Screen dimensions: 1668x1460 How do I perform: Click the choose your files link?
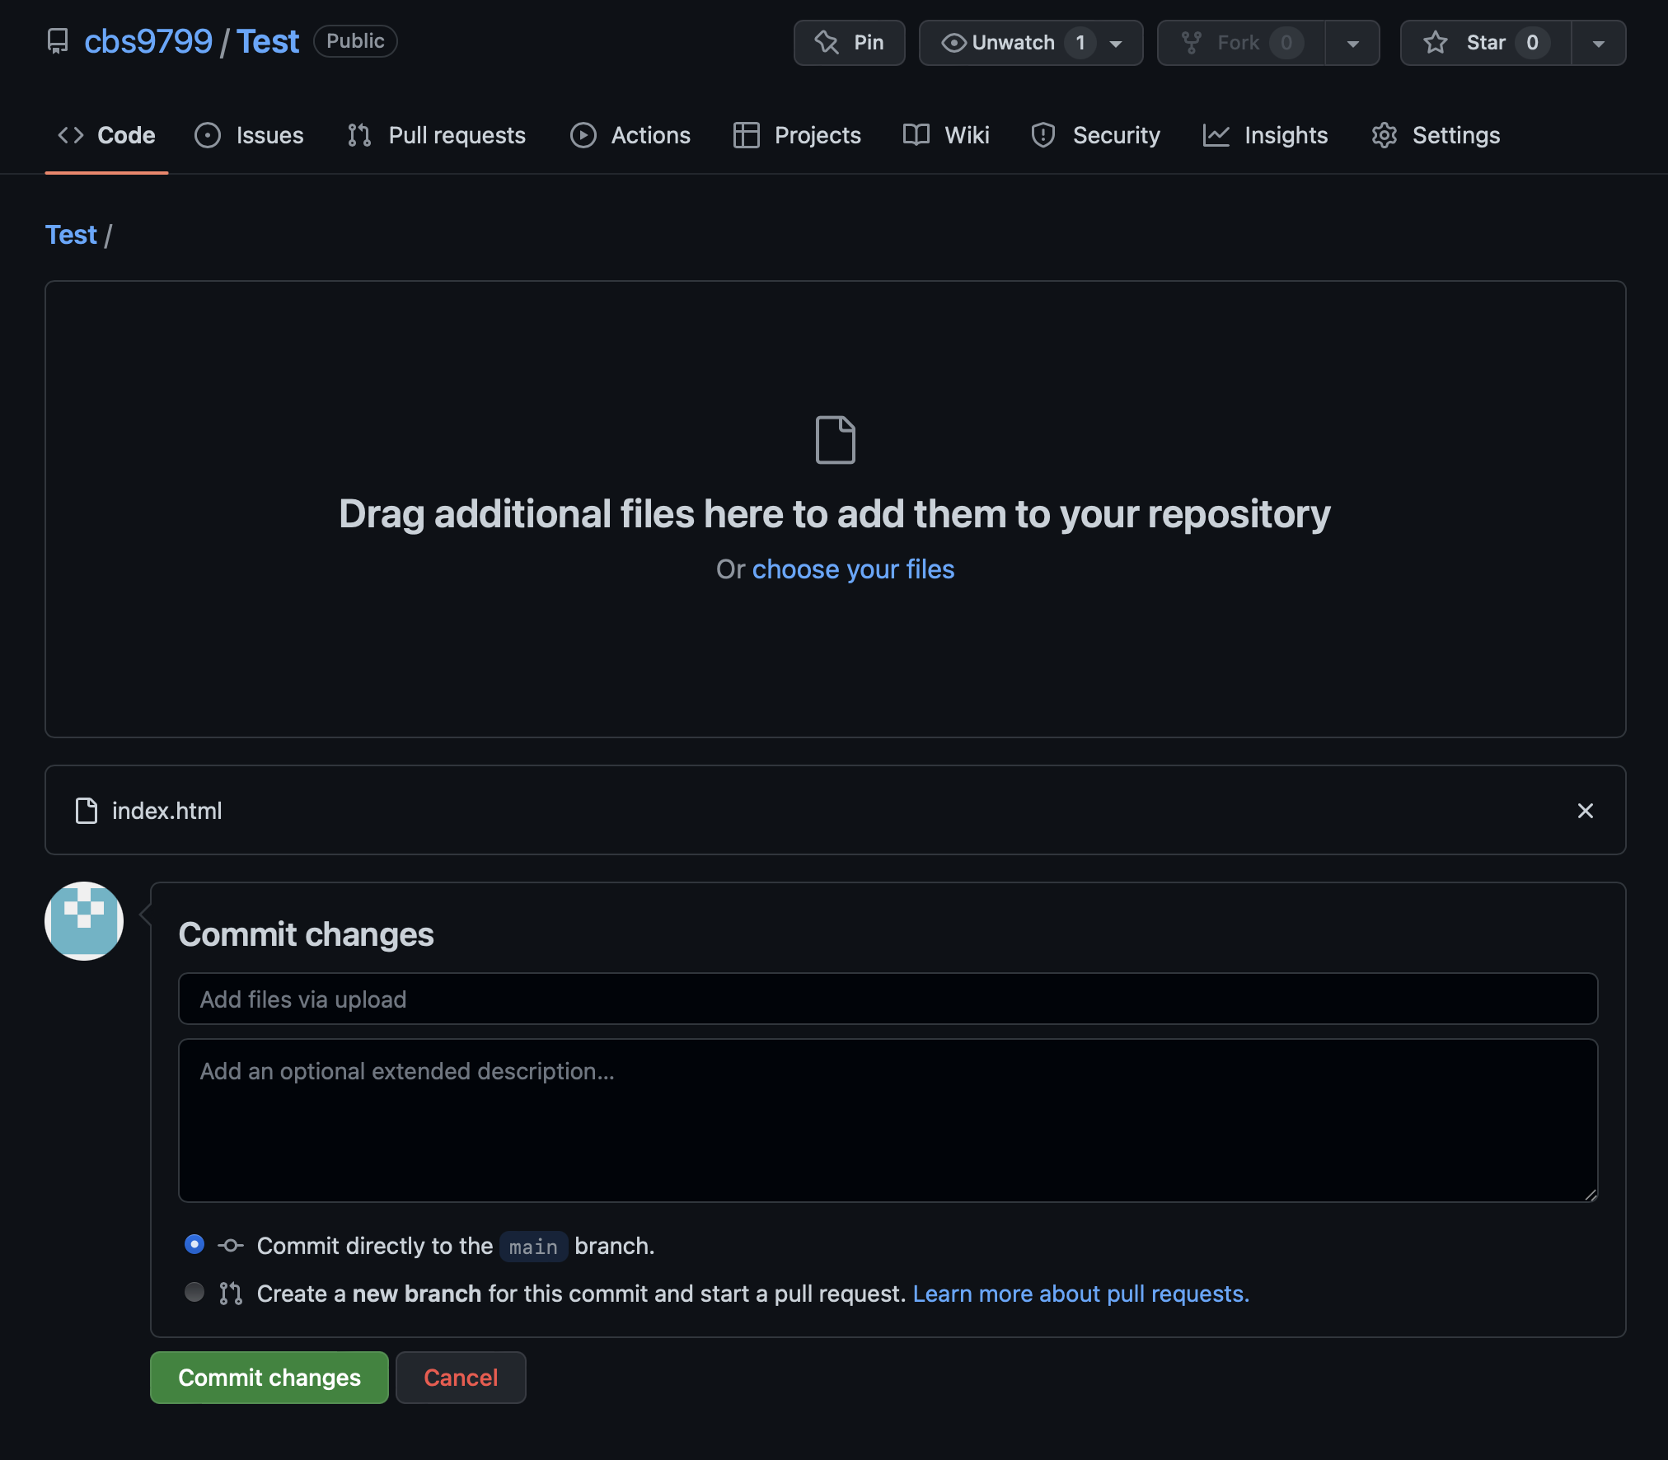pos(853,569)
